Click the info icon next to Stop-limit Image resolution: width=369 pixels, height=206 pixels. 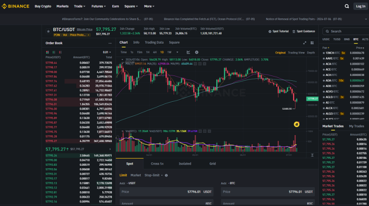(166, 175)
